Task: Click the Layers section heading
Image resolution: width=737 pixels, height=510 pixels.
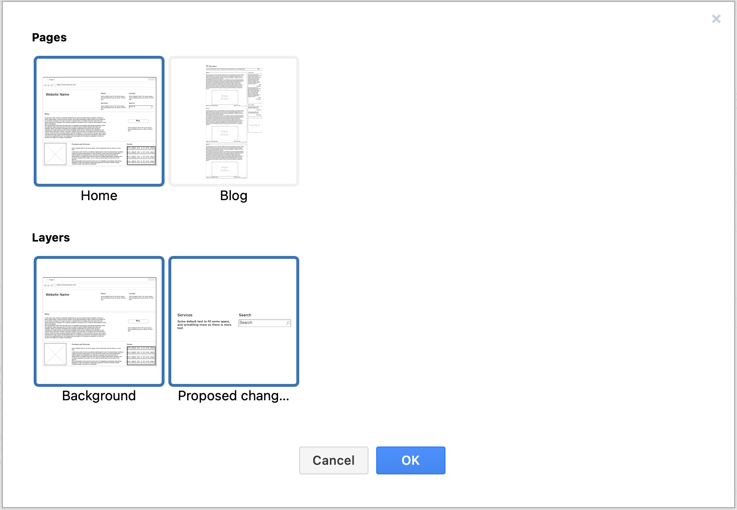Action: pyautogui.click(x=51, y=237)
